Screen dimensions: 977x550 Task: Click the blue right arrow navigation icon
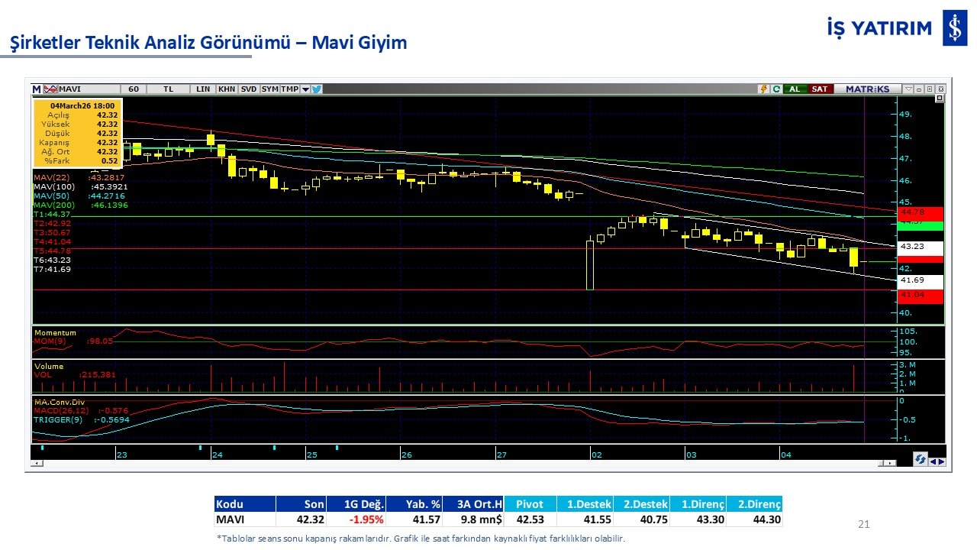coord(941,461)
